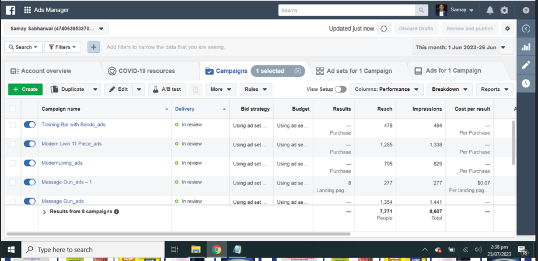Image resolution: width=538 pixels, height=261 pixels.
Task: Open the Search dropdown button
Action: [23, 47]
